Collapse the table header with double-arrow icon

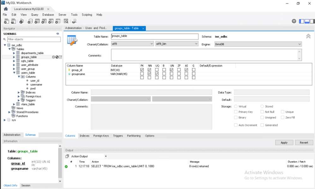click(308, 36)
